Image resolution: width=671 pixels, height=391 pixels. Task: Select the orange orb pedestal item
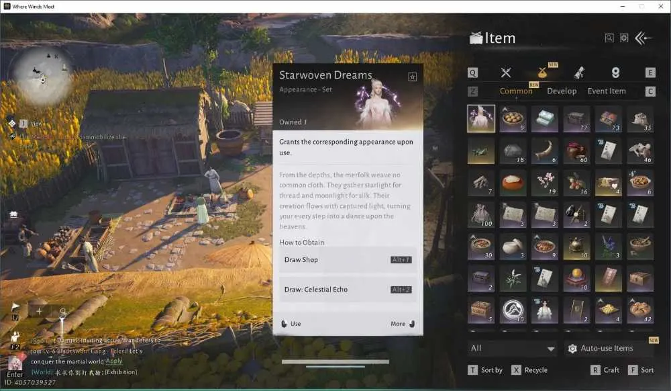click(576, 278)
